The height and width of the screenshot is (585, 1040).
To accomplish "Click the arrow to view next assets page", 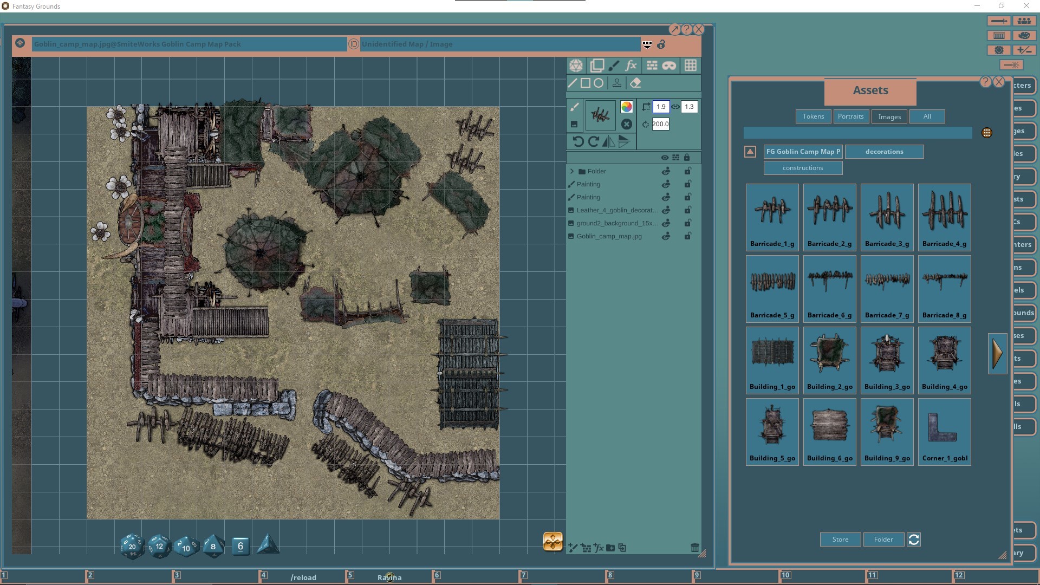I will coord(998,353).
